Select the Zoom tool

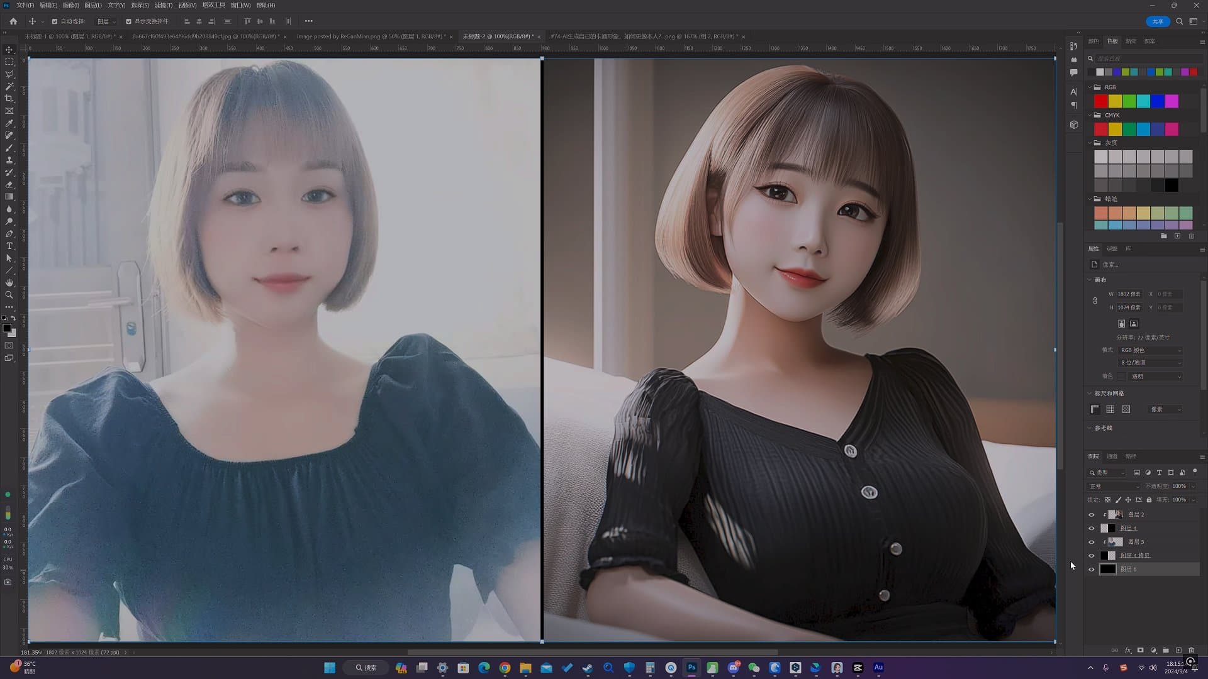[x=9, y=295]
